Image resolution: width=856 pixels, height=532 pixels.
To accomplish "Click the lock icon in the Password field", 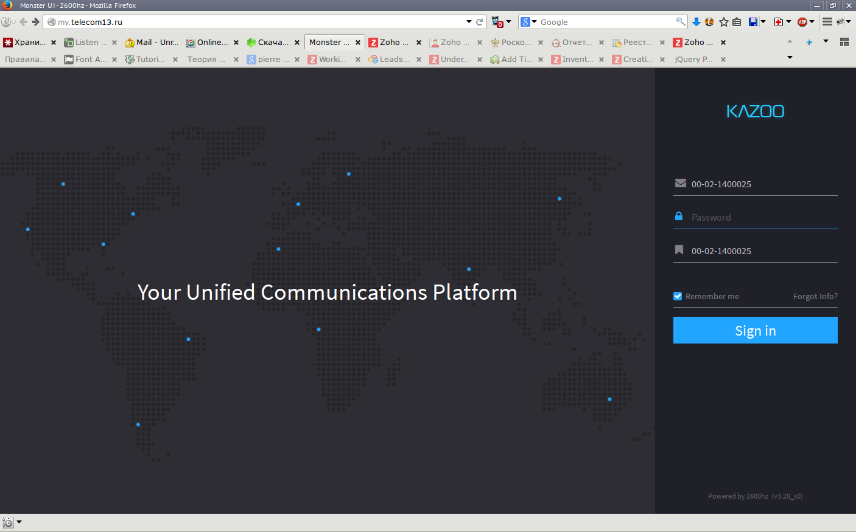I will (x=679, y=216).
